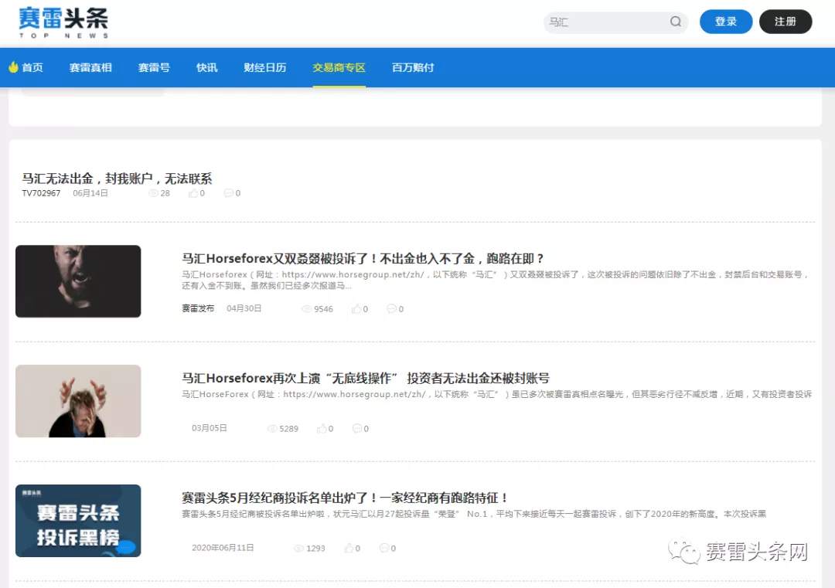Switch to the 财经日历 navigation tab
Screen dimensions: 835x588
(x=264, y=67)
